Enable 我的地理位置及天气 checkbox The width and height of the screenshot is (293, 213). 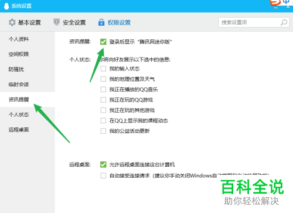pyautogui.click(x=103, y=79)
